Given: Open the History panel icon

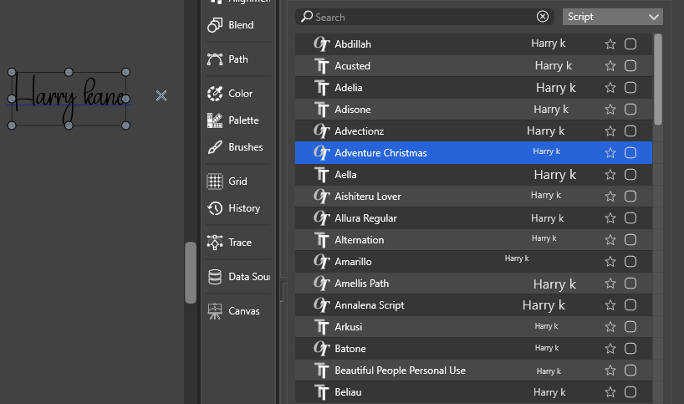Looking at the screenshot, I should click(215, 208).
